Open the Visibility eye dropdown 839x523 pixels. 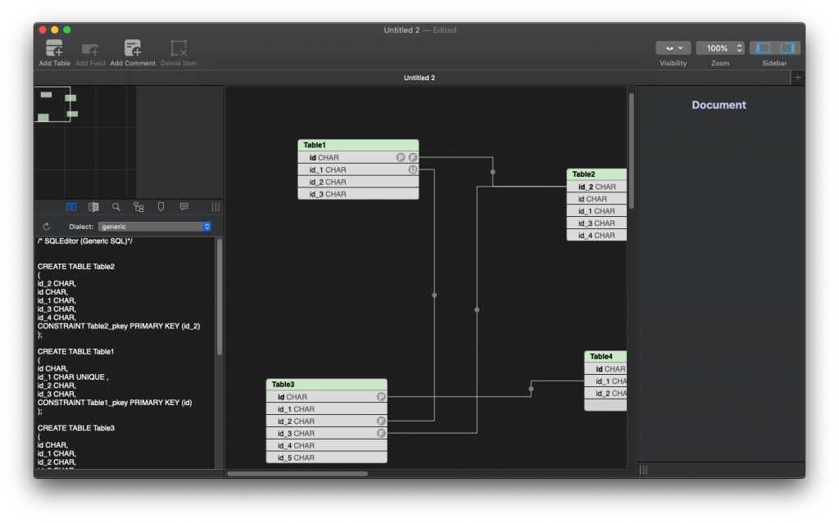673,48
